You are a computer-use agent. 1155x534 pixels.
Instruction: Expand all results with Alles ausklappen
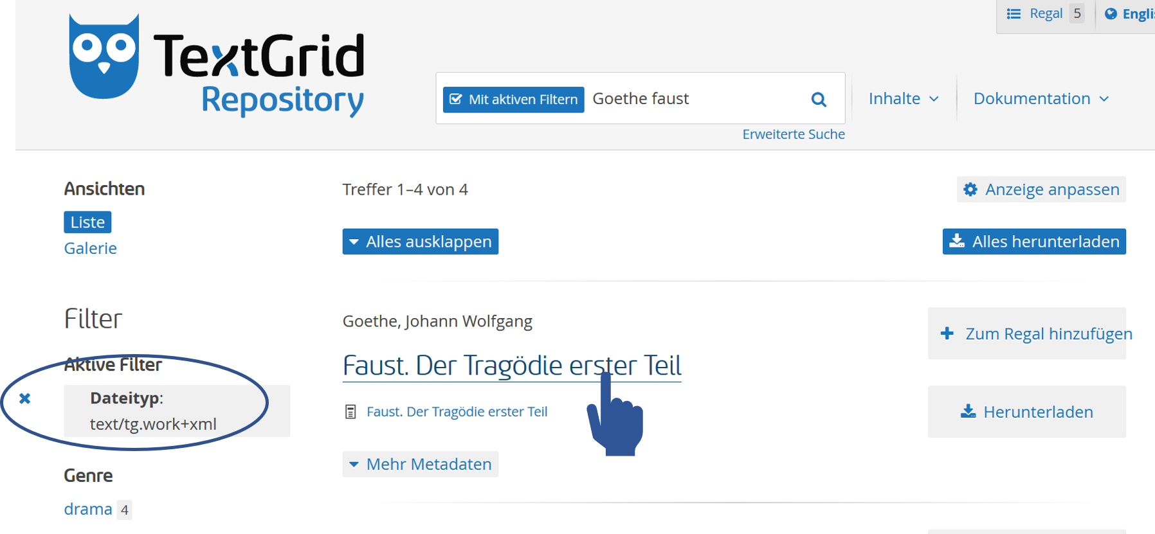click(420, 242)
